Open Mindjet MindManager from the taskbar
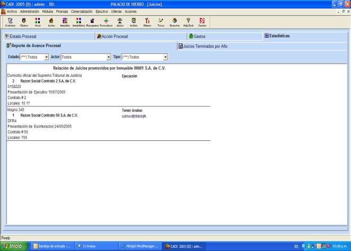This screenshot has width=351, height=251. [139, 246]
